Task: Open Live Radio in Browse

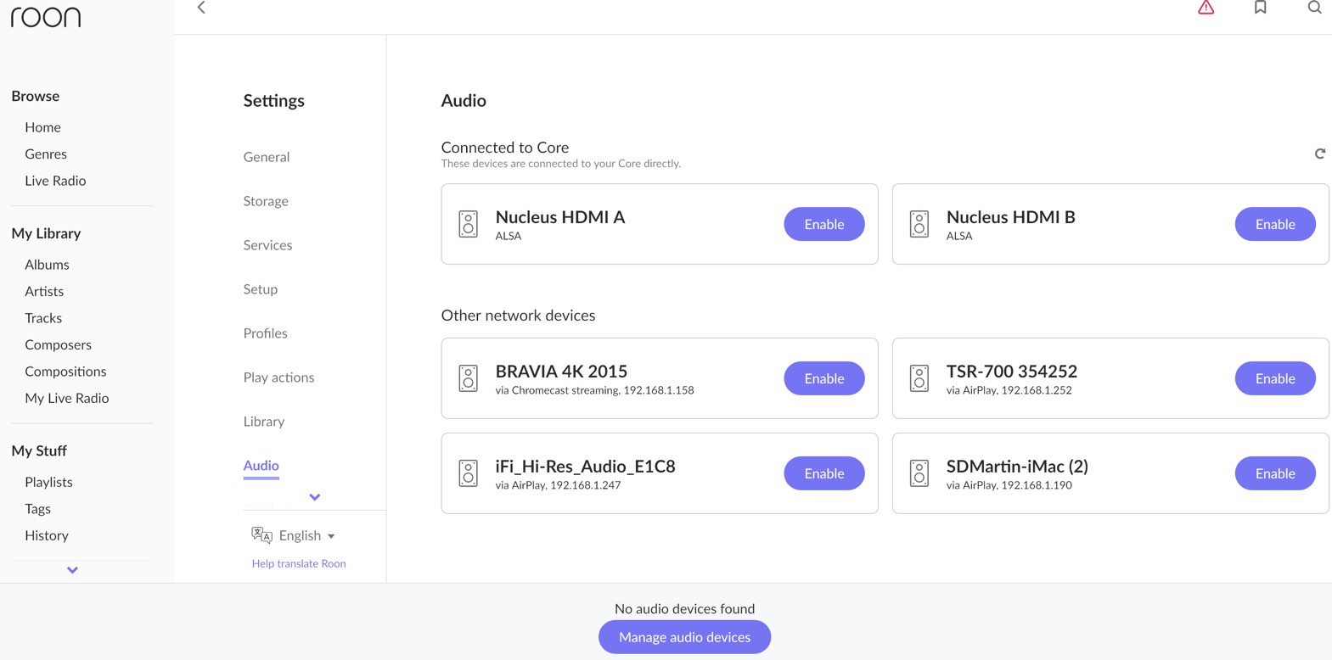Action: coord(55,181)
